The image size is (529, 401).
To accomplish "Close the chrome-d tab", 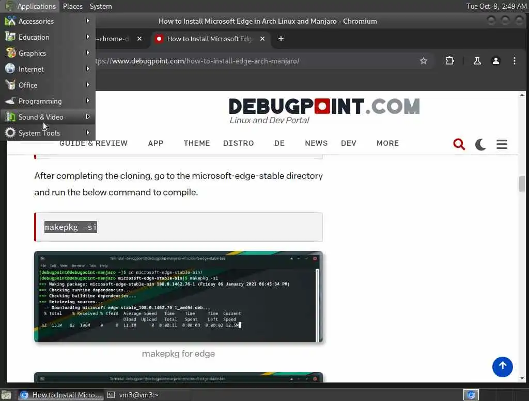I will [x=139, y=39].
